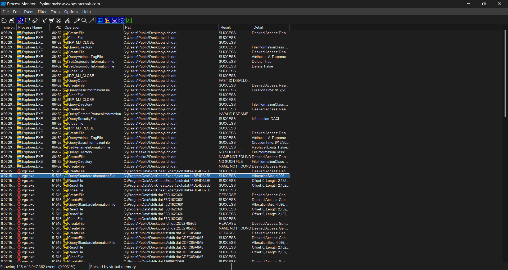Image resolution: width=508 pixels, height=270 pixels.
Task: Click the Explorer.EXE icon in the QuerySecurityFile row
Action: (x=19, y=119)
